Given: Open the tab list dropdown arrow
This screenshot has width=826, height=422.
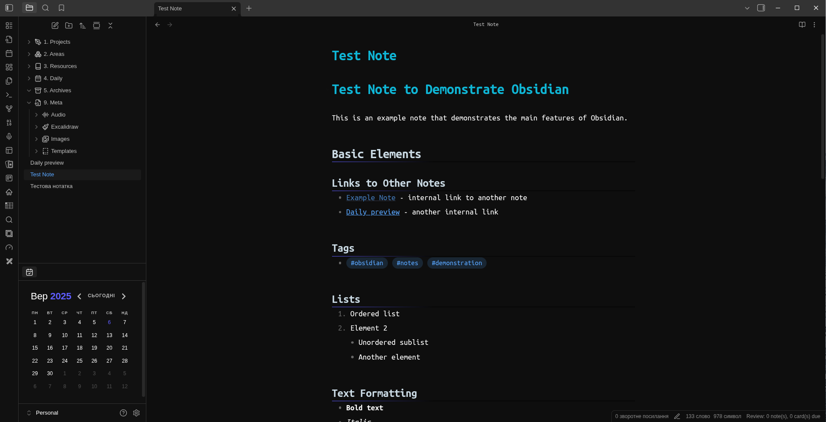Looking at the screenshot, I should click(747, 8).
